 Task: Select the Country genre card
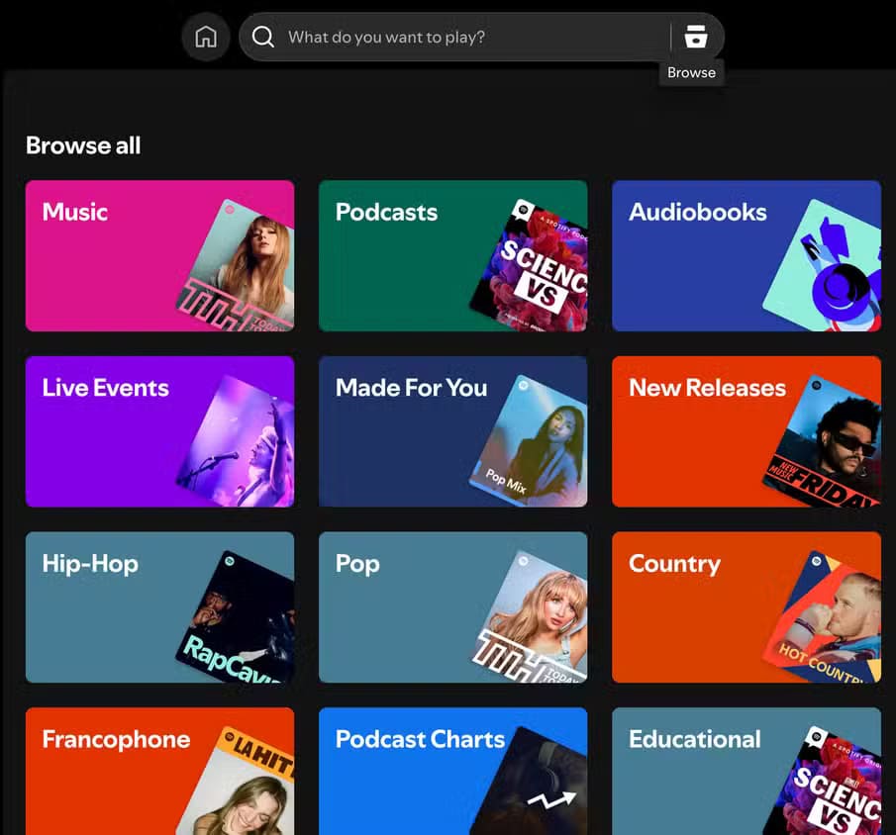coord(747,607)
